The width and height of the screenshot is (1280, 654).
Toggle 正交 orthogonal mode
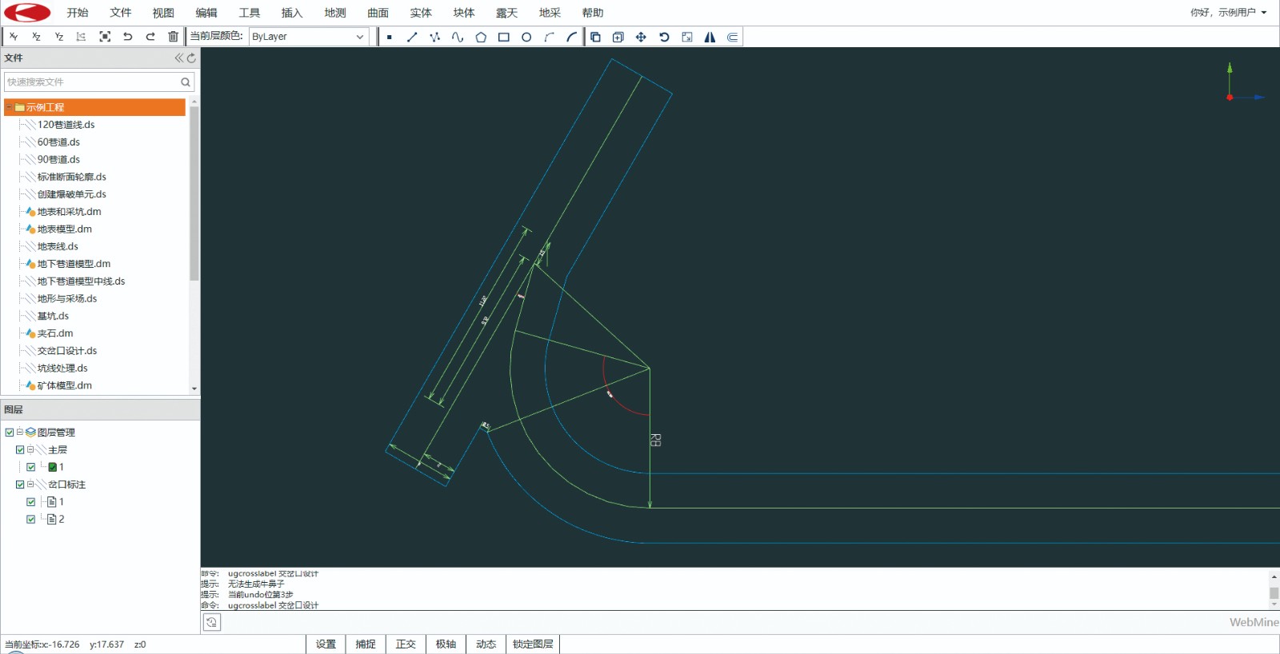point(406,644)
